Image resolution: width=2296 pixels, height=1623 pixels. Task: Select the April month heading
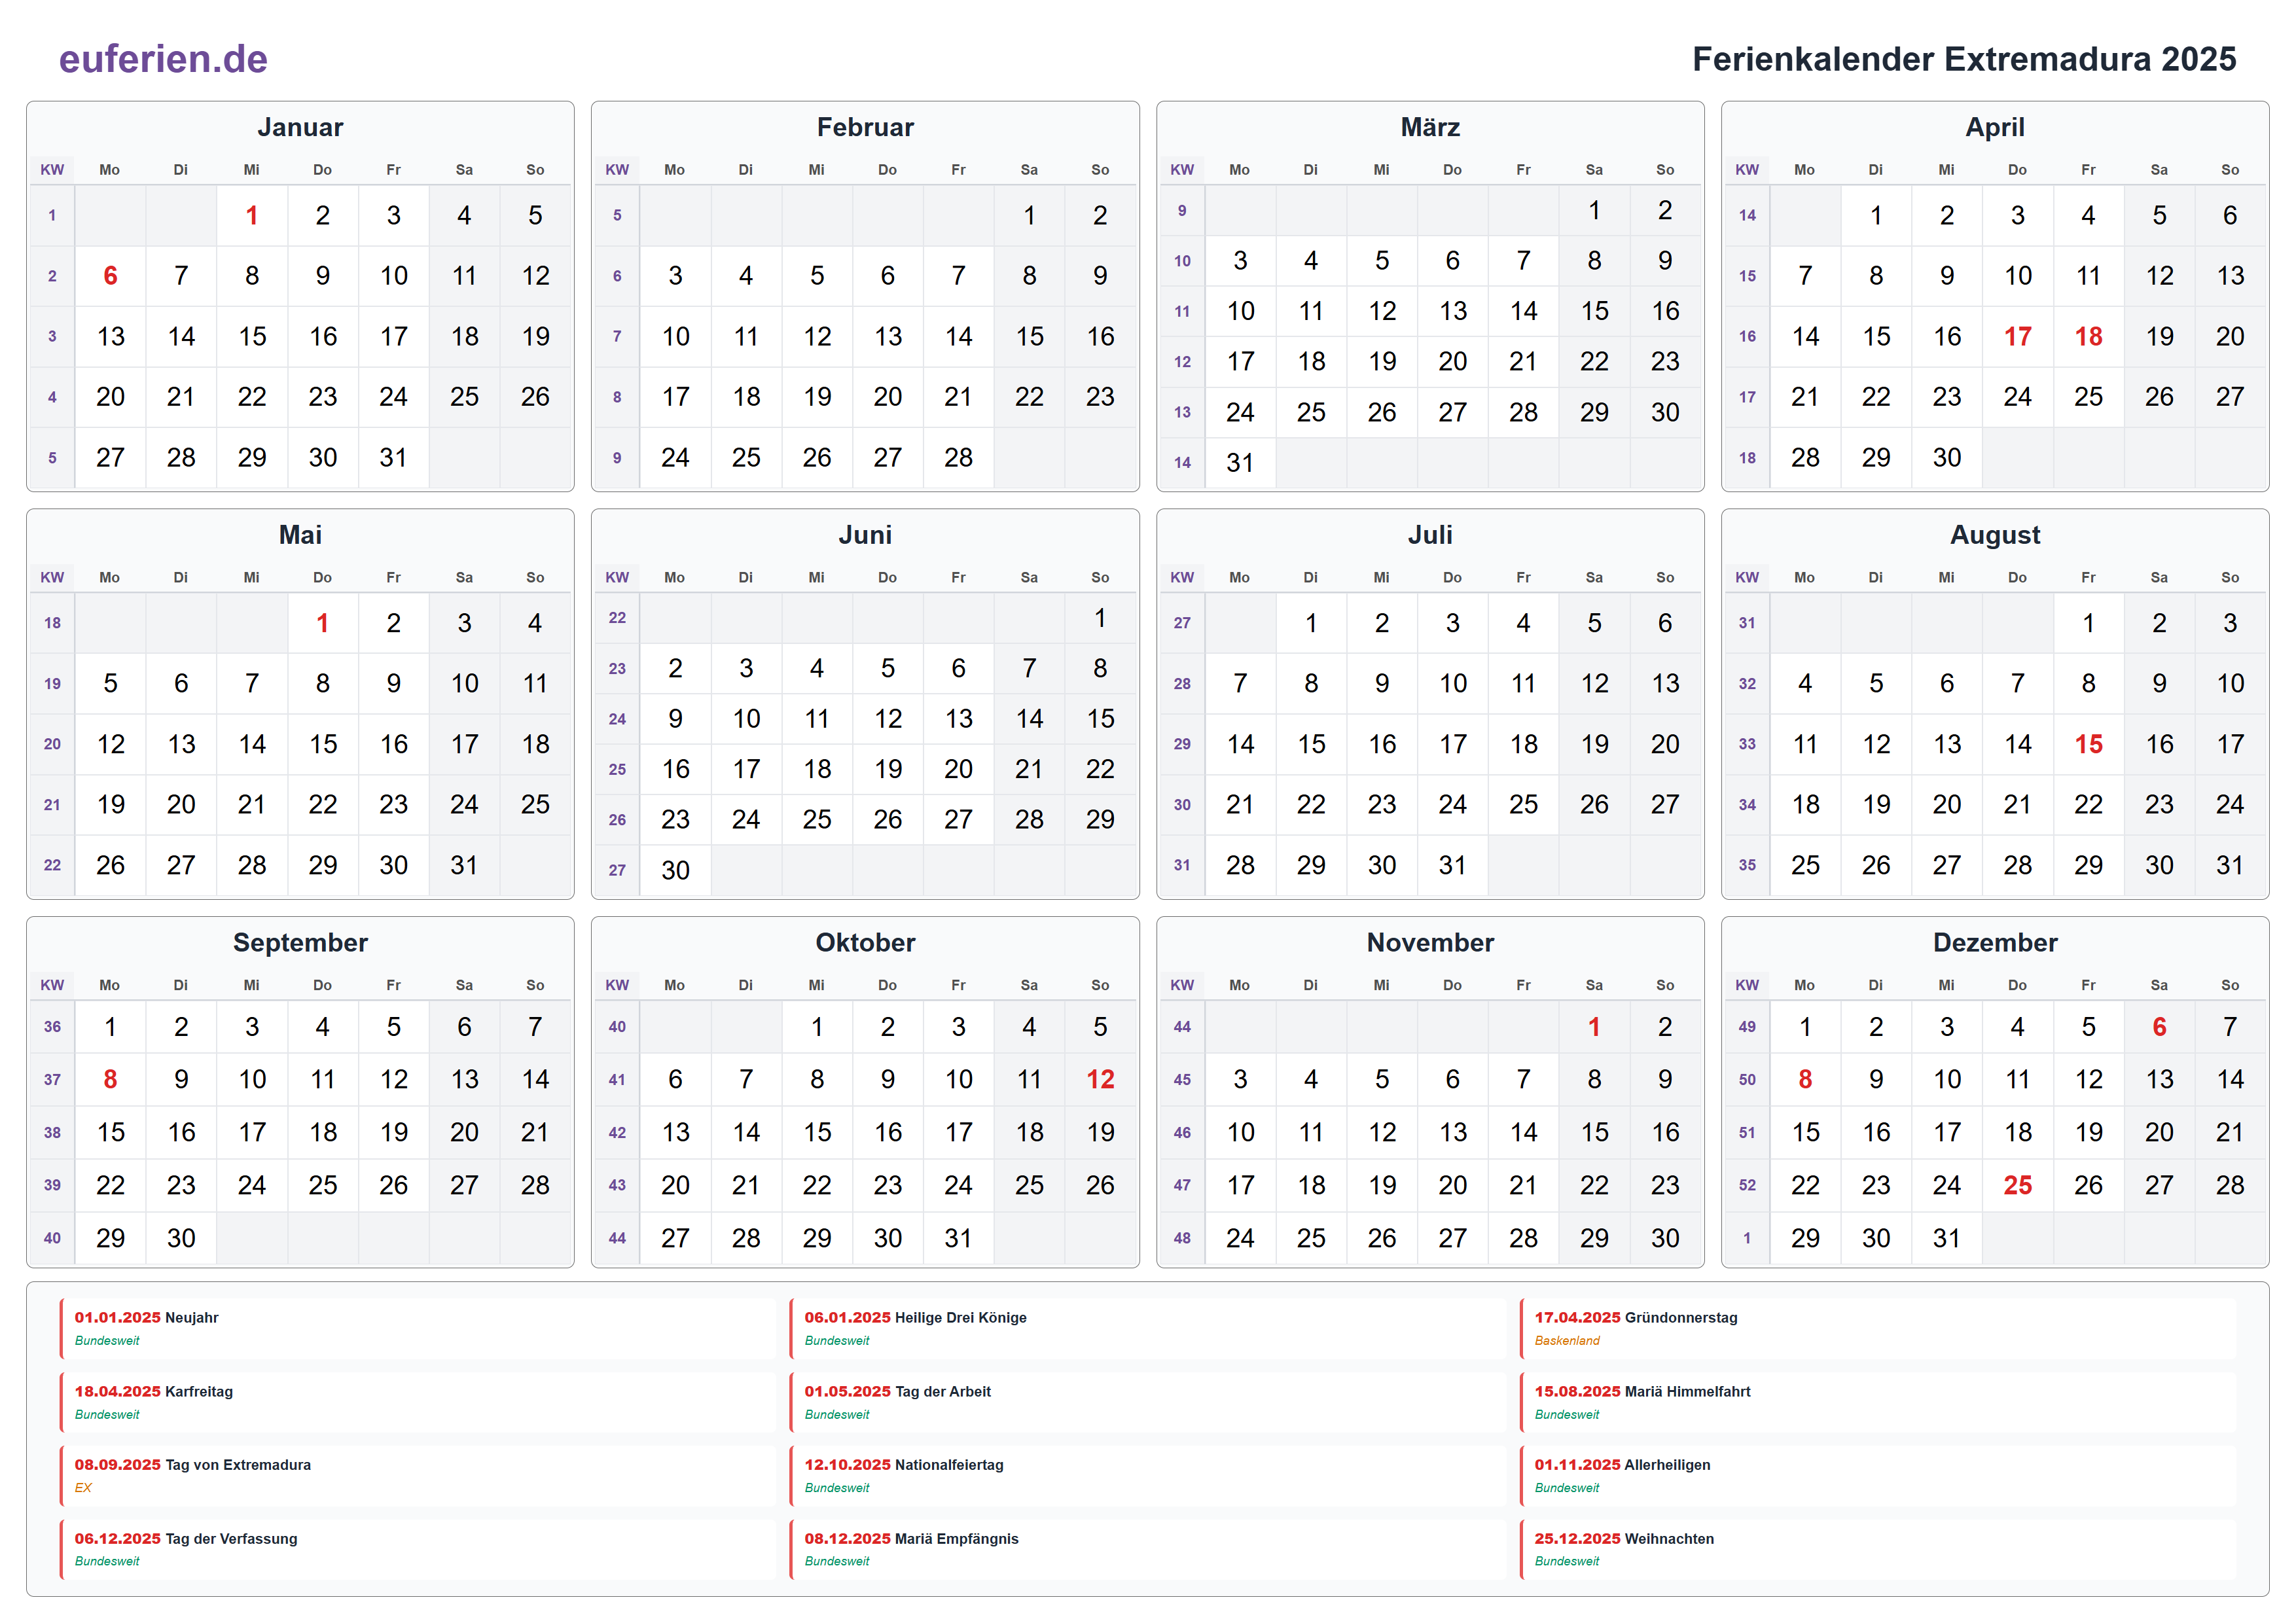tap(1995, 127)
